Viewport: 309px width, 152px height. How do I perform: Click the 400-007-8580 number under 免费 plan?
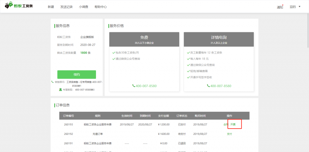tap(146, 86)
